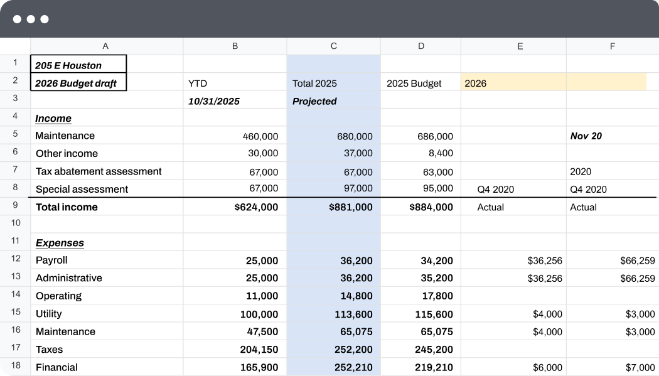Click the 'Expenses' section heading
This screenshot has height=376, width=659.
[x=60, y=243]
